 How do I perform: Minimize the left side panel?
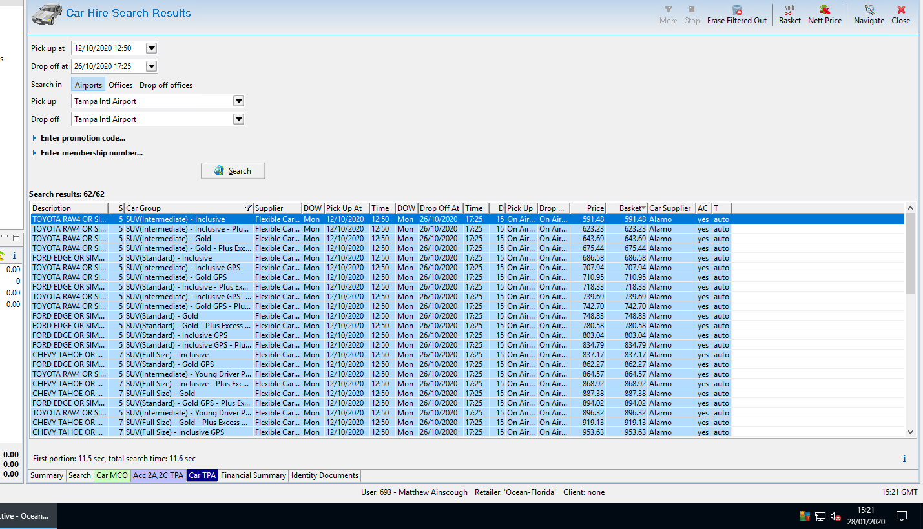5,238
